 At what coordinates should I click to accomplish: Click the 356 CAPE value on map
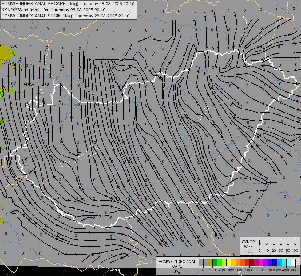click(x=14, y=46)
